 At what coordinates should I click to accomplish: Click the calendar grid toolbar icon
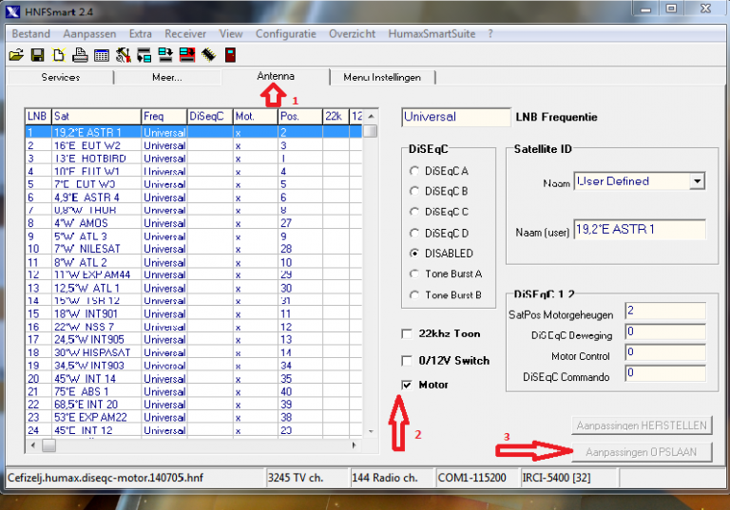coord(102,55)
